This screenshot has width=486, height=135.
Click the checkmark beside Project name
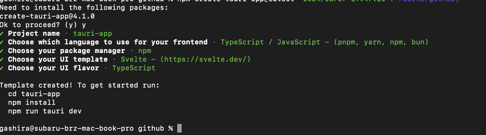(2, 33)
